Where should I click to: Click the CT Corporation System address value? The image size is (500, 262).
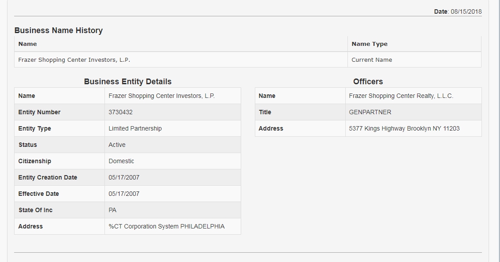click(x=167, y=226)
